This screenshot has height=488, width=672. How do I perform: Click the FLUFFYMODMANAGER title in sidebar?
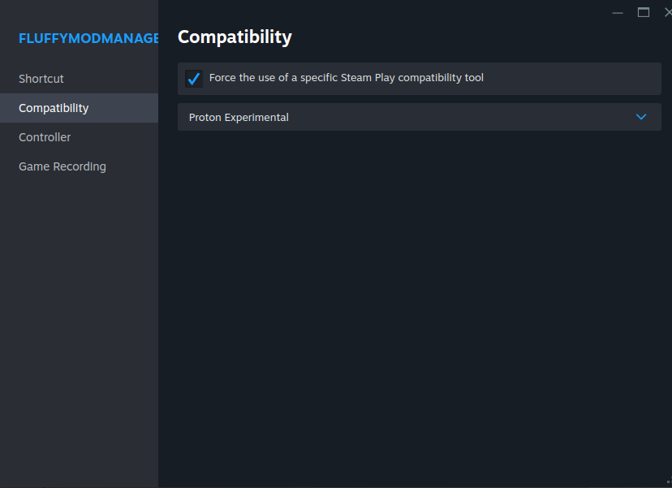tap(88, 38)
